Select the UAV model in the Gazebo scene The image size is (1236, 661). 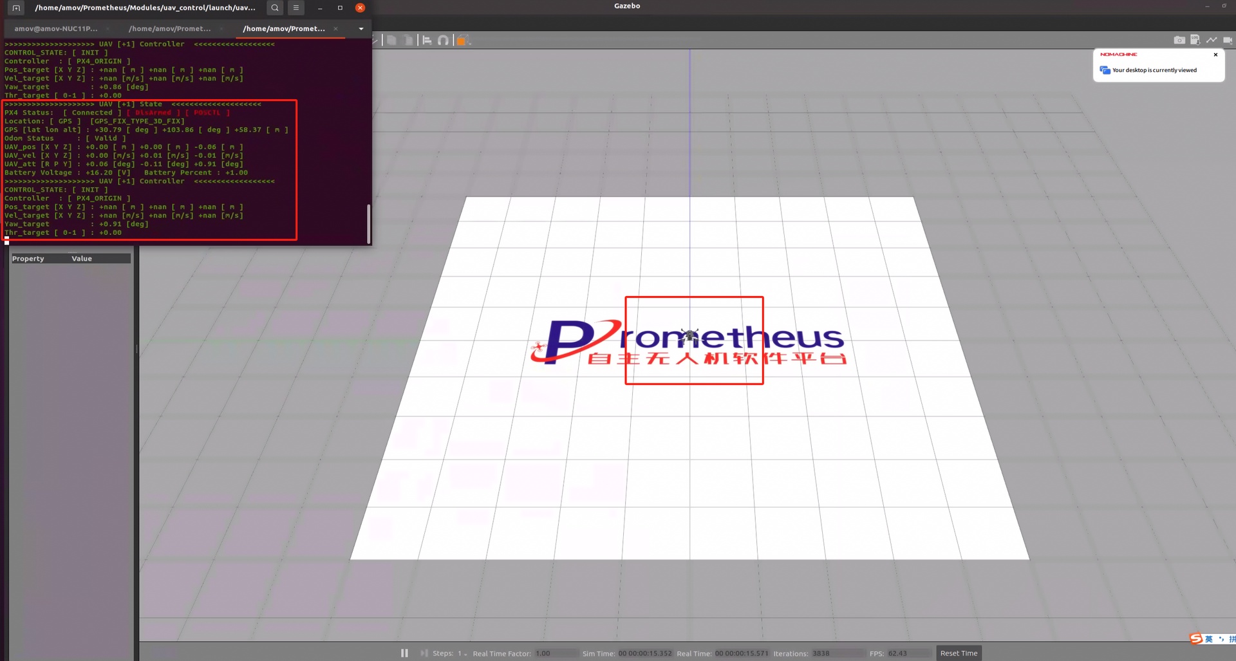pyautogui.click(x=689, y=335)
